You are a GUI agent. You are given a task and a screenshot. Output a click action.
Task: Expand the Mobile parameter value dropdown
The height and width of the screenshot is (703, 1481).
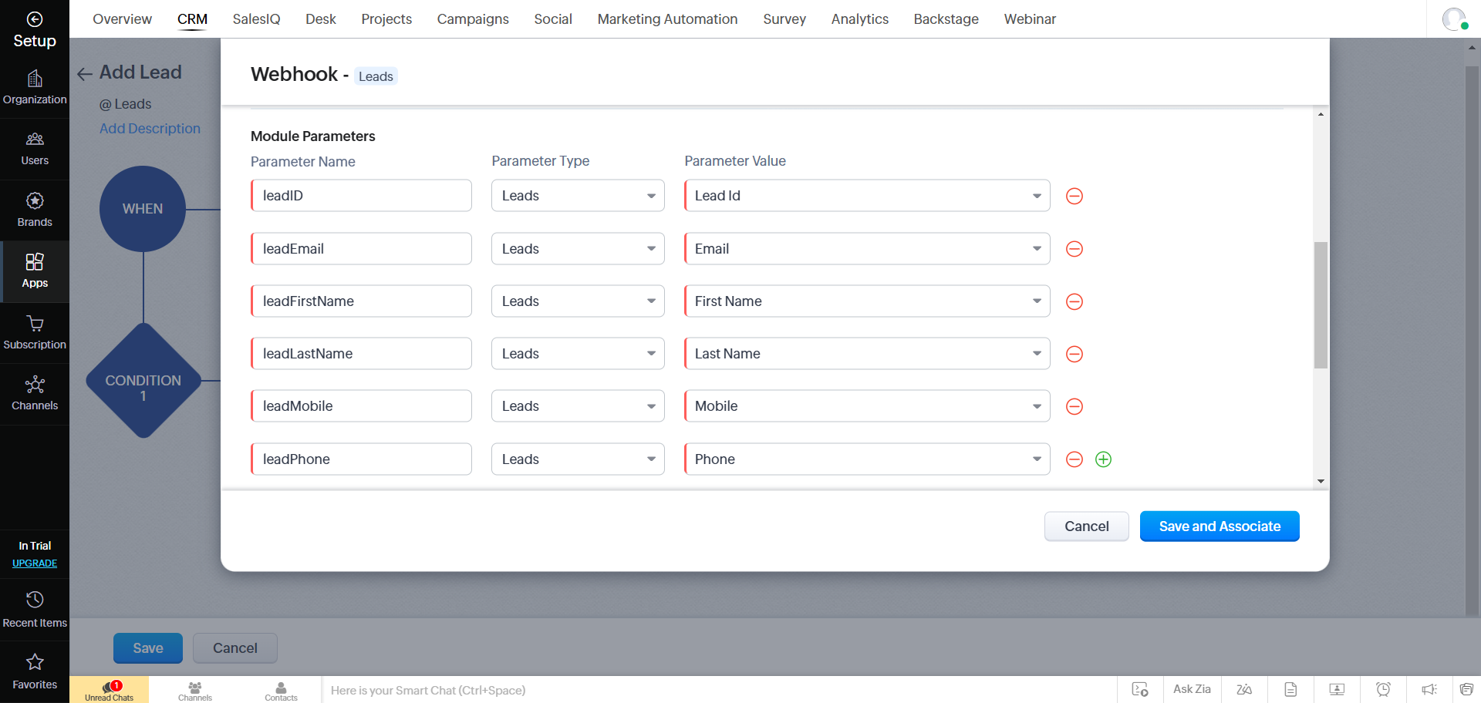click(x=867, y=406)
